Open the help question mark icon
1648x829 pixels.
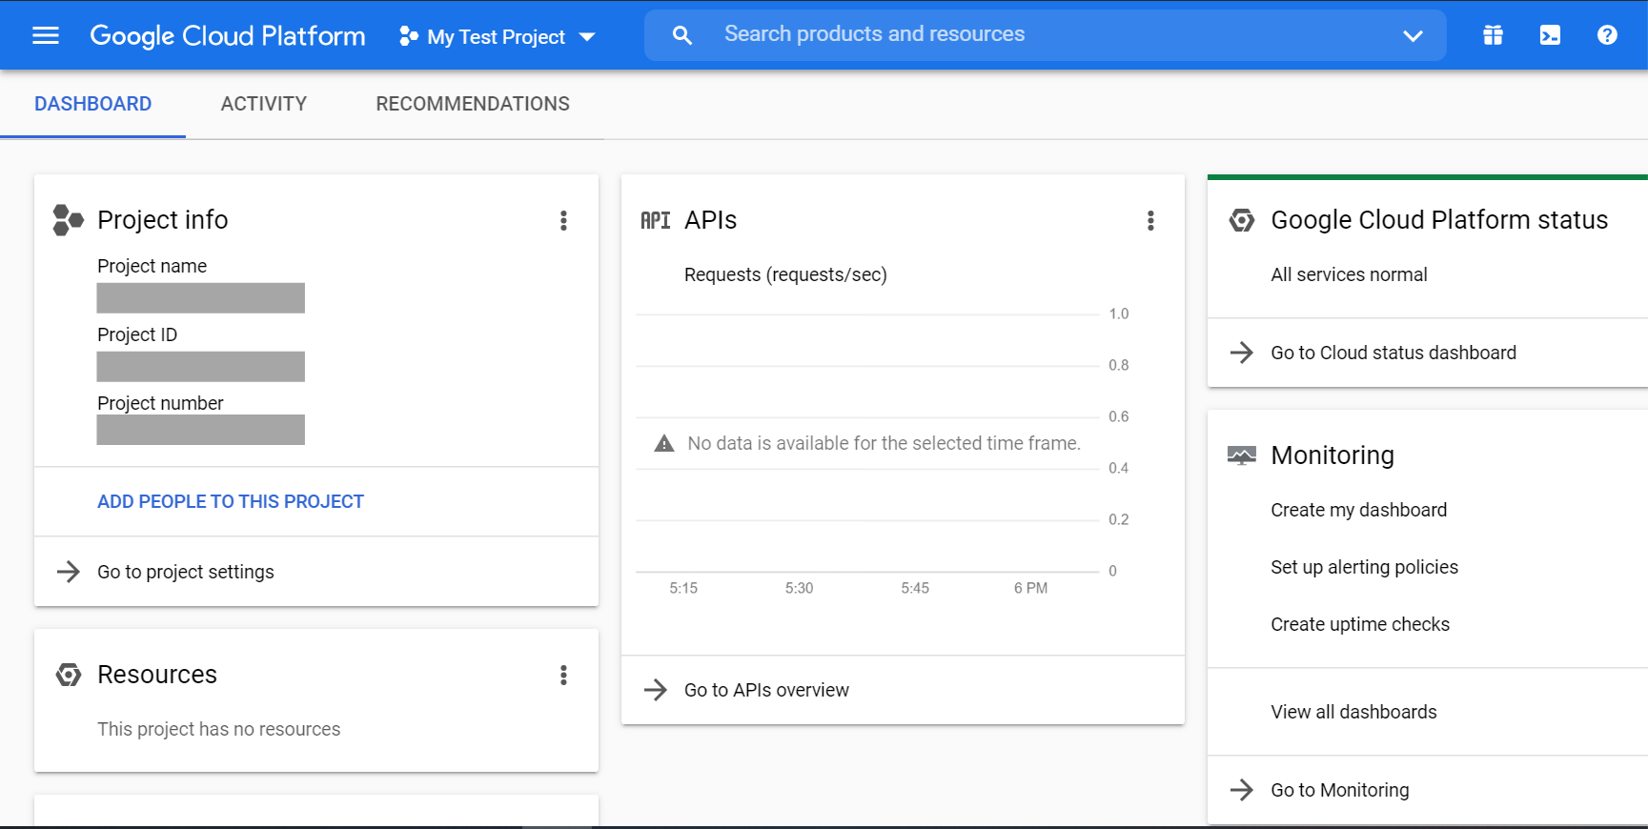pos(1607,35)
